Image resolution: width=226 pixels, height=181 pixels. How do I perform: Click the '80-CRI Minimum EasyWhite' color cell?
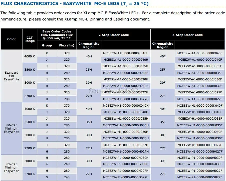point(11,129)
